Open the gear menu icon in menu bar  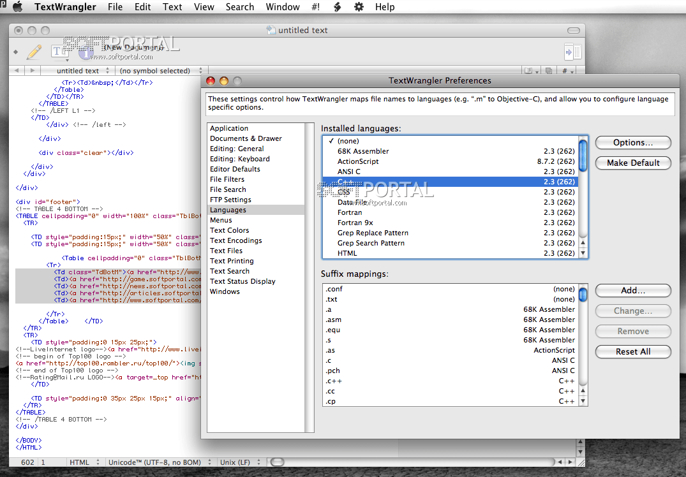(x=359, y=7)
